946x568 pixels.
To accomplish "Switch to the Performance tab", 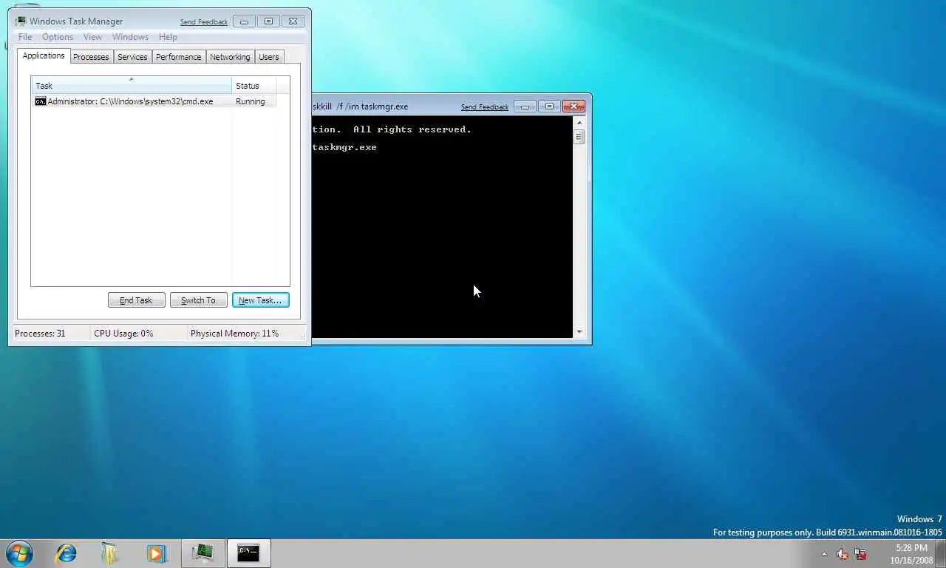I will [x=178, y=57].
